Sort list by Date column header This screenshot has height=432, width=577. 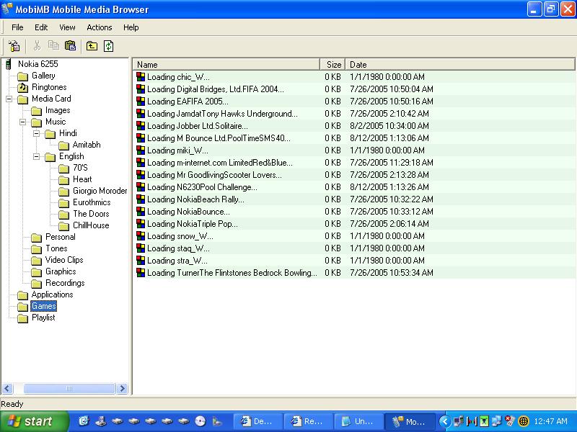tap(460, 65)
